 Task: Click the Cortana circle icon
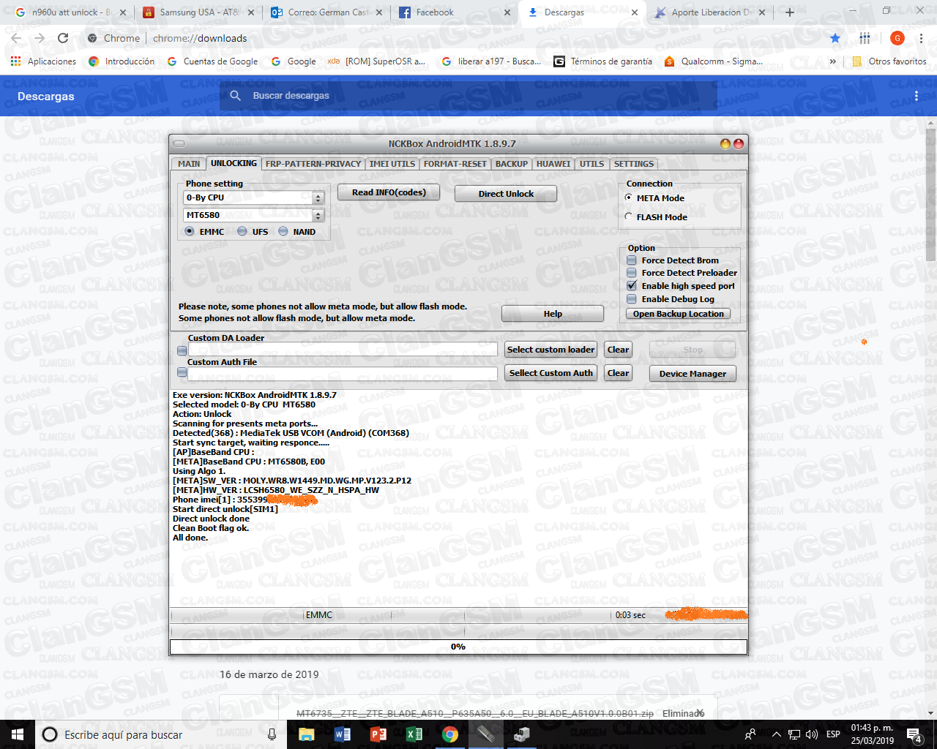click(50, 734)
